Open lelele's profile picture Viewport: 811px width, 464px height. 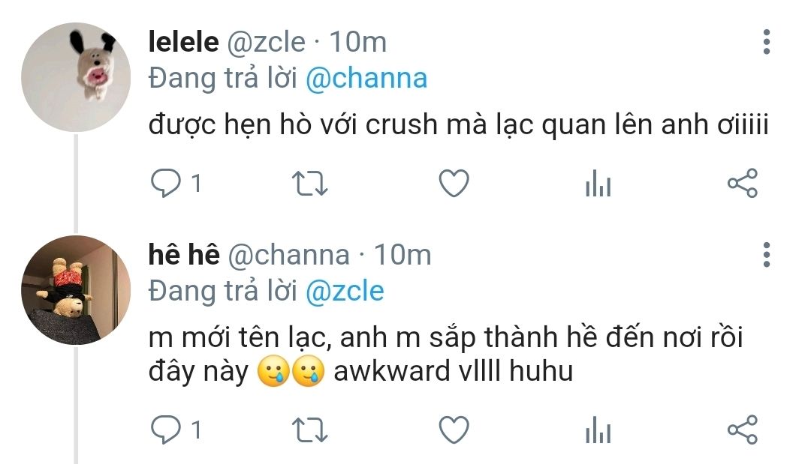(x=76, y=77)
